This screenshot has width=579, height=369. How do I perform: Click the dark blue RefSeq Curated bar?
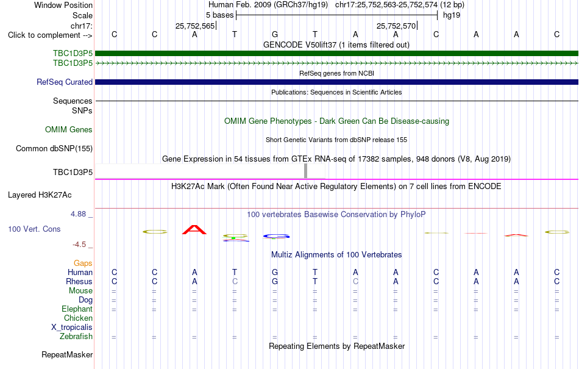click(336, 82)
